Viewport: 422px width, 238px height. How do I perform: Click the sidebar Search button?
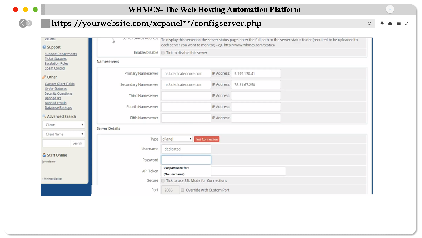(x=77, y=143)
